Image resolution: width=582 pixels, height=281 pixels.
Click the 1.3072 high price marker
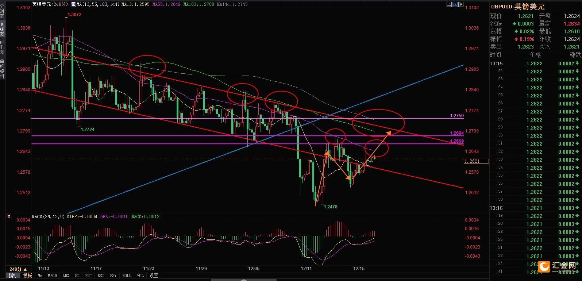pyautogui.click(x=75, y=15)
